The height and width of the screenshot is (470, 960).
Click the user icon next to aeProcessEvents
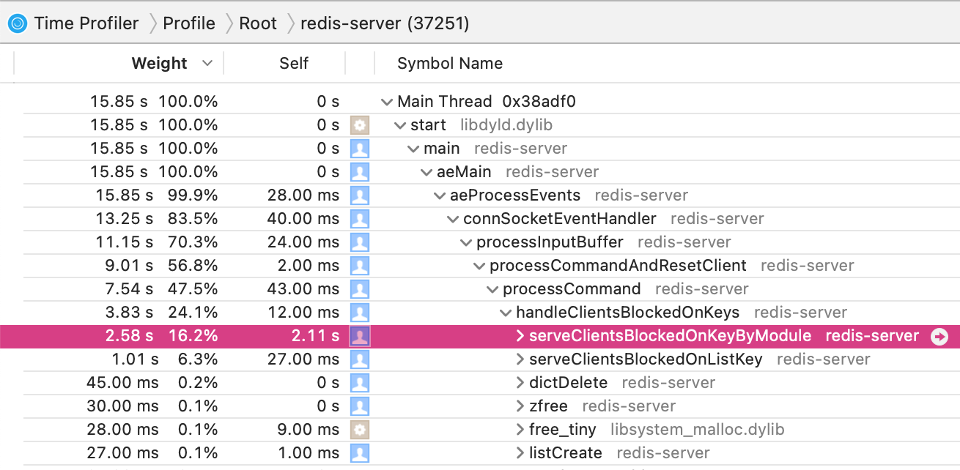point(359,195)
